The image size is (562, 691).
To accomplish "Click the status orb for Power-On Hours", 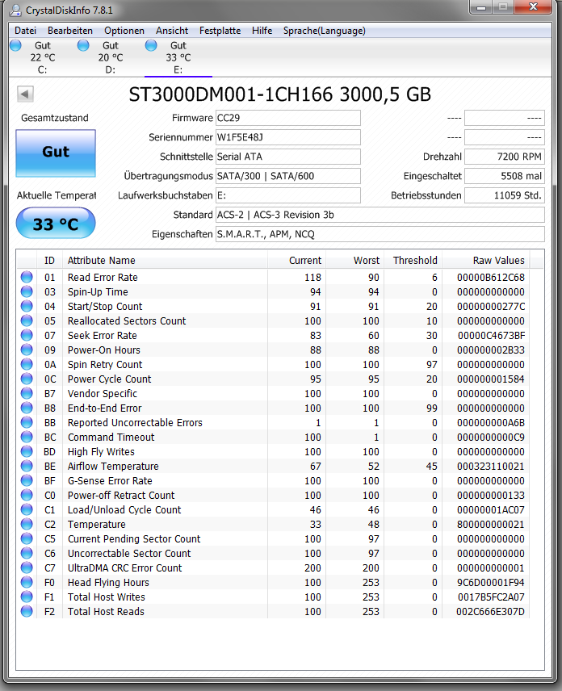I will tap(27, 350).
